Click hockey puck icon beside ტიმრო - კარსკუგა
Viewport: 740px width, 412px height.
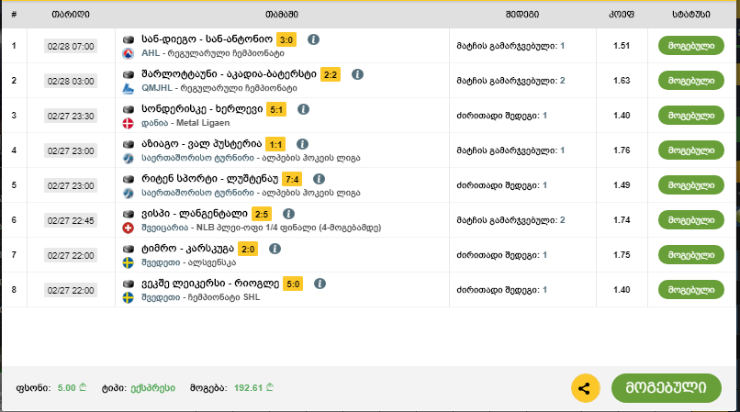point(129,250)
